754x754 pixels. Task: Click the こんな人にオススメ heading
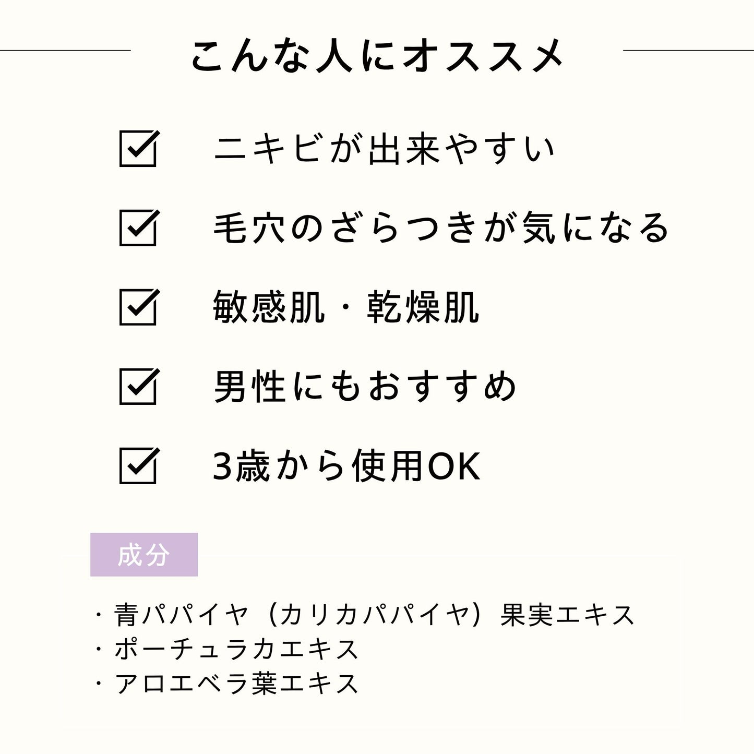click(x=377, y=55)
